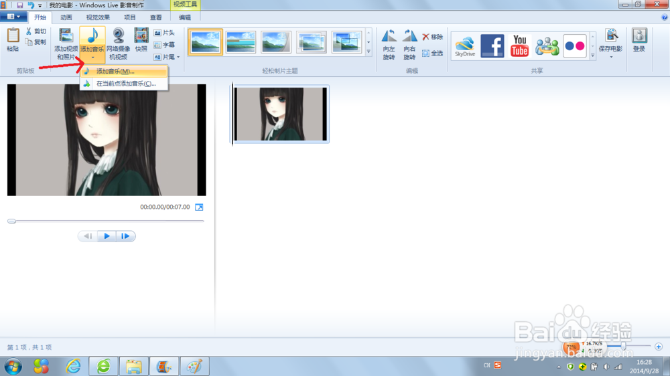Select the second AutoMovie theme thumbnail
The height and width of the screenshot is (376, 670).
pos(241,42)
